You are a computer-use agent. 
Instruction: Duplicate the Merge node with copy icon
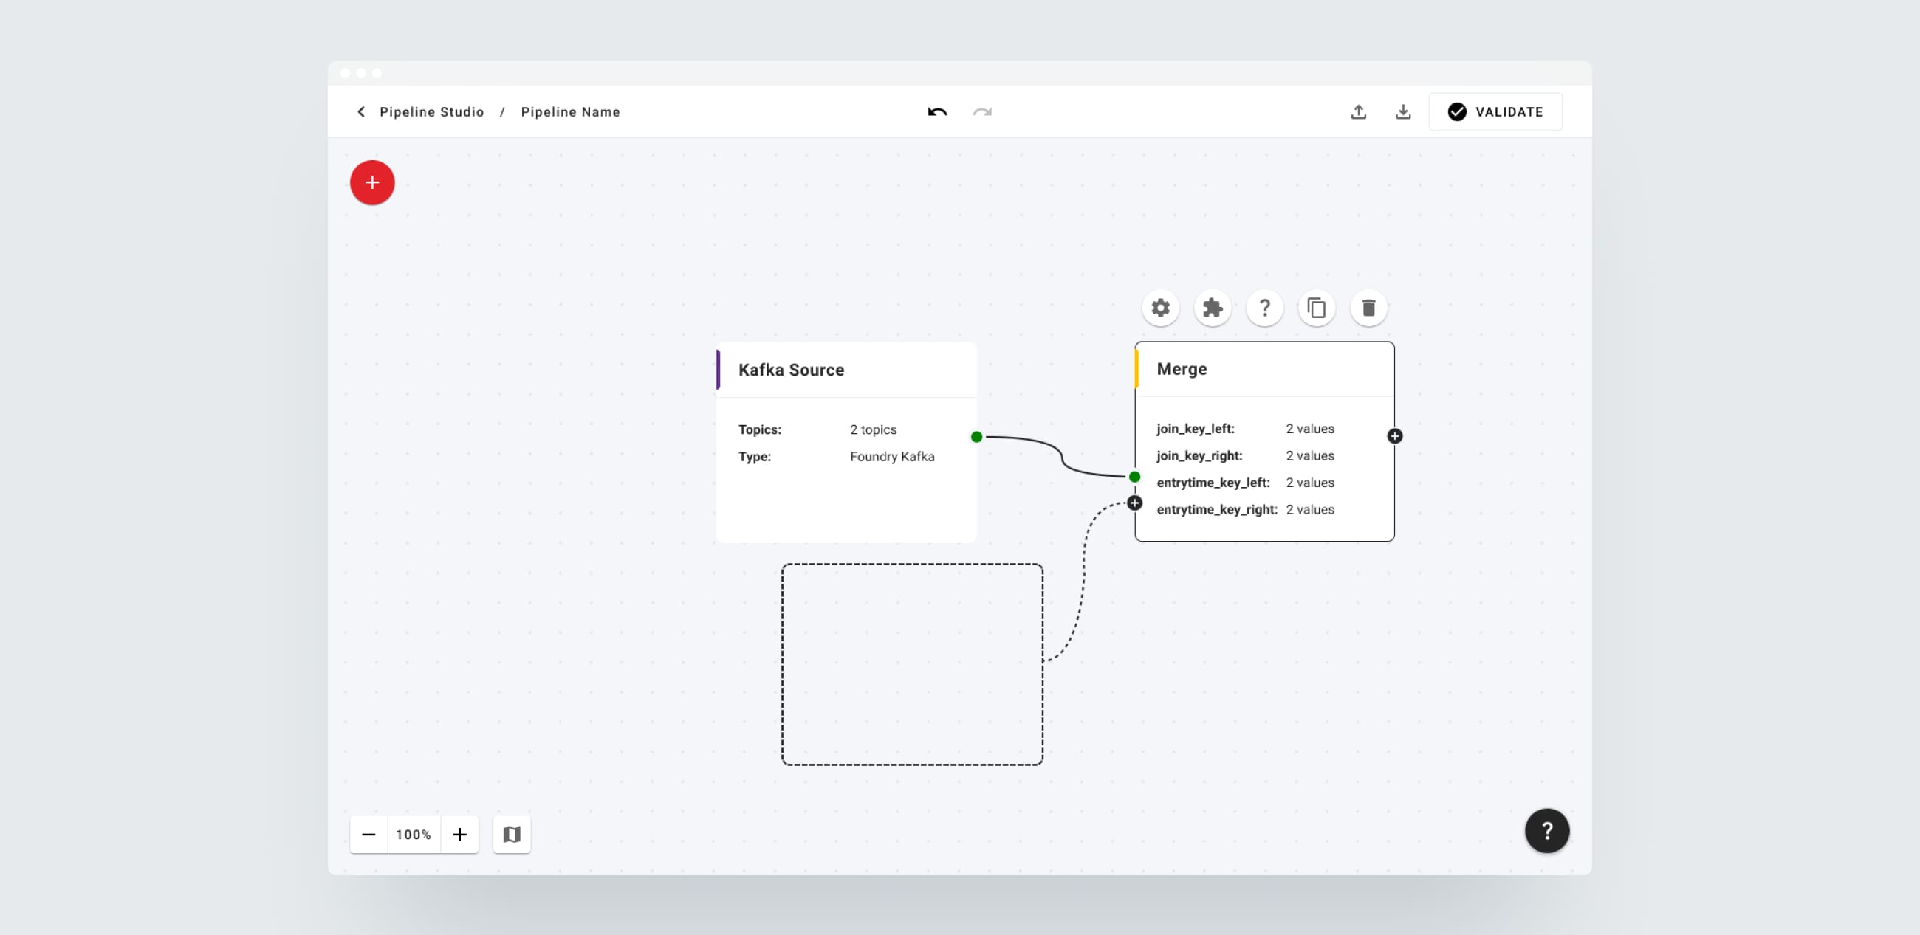tap(1316, 308)
